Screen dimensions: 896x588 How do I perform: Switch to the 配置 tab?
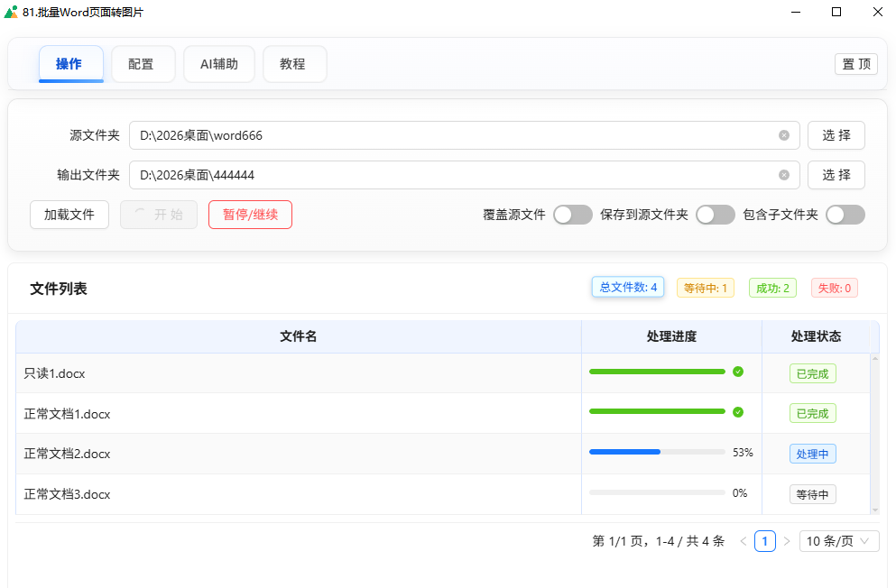143,64
